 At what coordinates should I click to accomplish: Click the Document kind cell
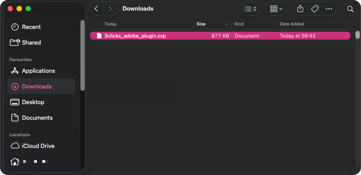coord(247,36)
